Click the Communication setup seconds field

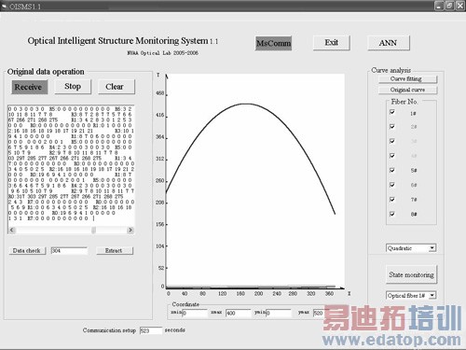(151, 330)
